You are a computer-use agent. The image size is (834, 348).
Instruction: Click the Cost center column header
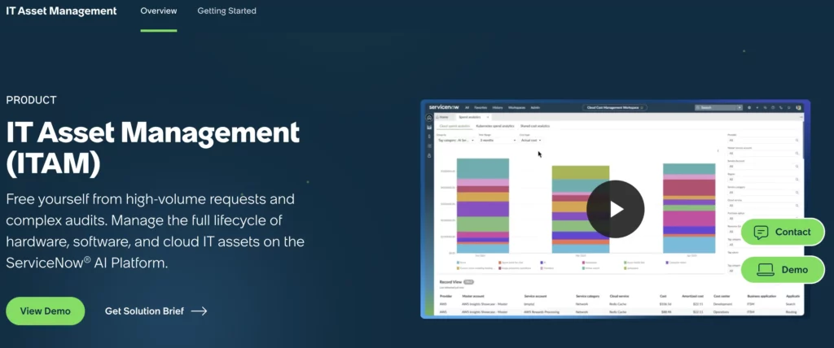pyautogui.click(x=722, y=296)
